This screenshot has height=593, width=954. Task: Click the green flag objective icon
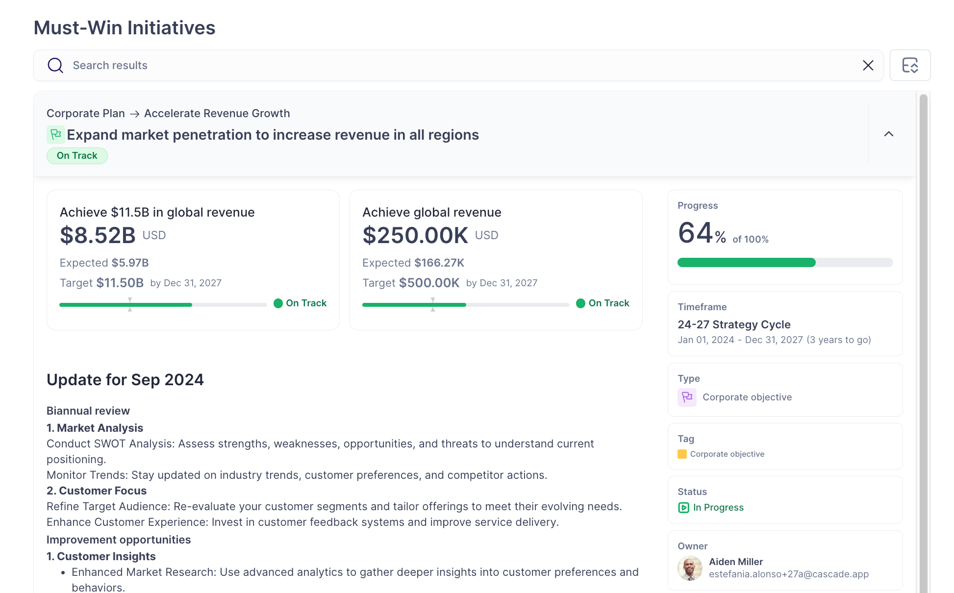[x=56, y=135]
